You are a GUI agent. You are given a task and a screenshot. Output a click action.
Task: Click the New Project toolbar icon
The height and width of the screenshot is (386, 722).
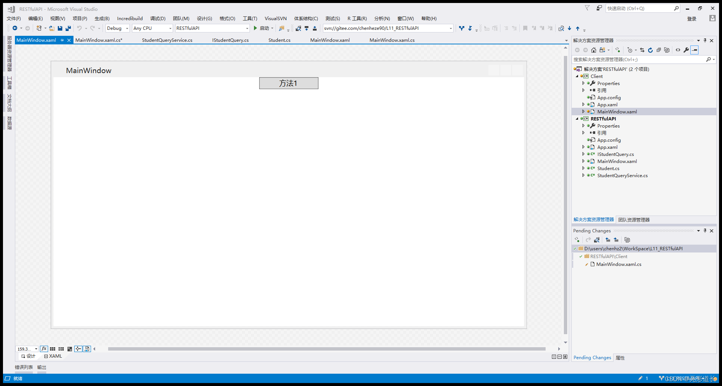(x=39, y=28)
